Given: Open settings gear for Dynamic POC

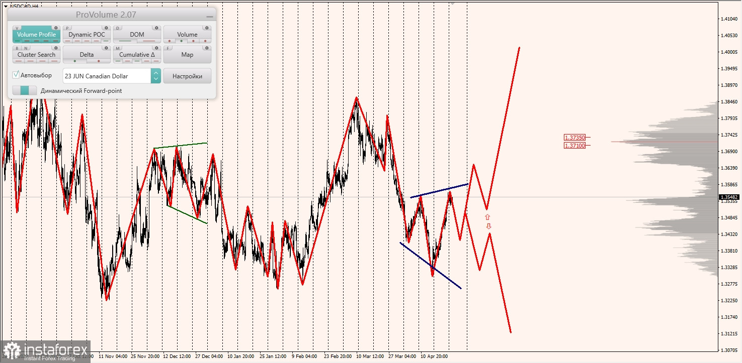Looking at the screenshot, I should pyautogui.click(x=106, y=28).
